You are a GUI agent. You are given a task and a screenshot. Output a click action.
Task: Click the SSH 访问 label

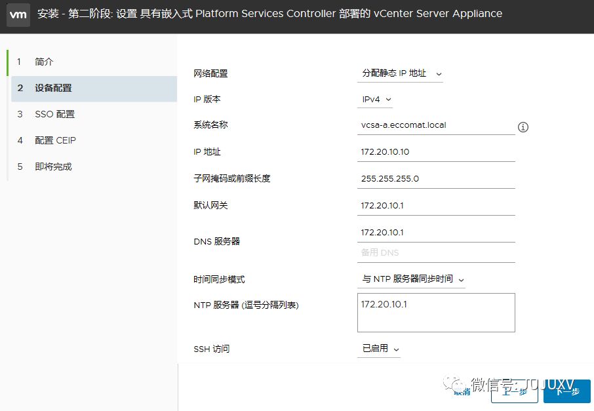211,349
